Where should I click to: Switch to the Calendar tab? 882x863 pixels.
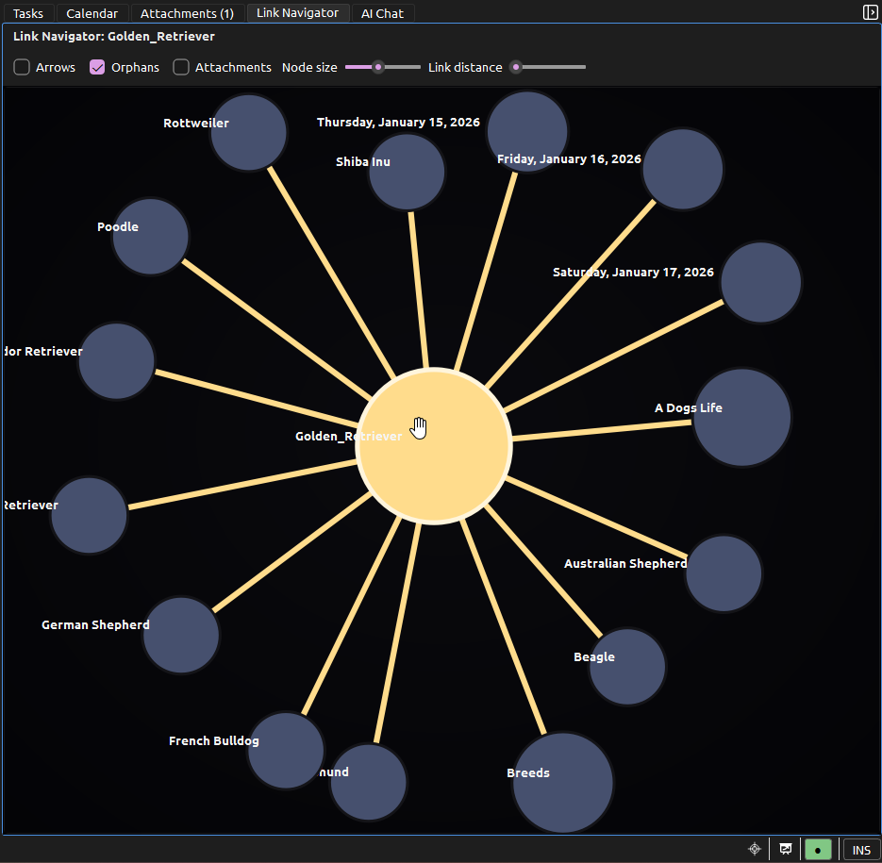92,12
